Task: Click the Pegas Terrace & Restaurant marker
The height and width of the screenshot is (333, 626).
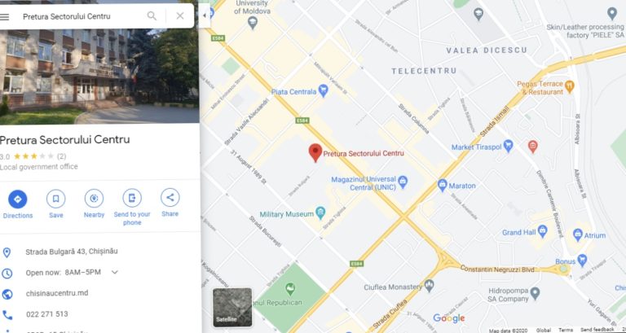Action: (570, 85)
